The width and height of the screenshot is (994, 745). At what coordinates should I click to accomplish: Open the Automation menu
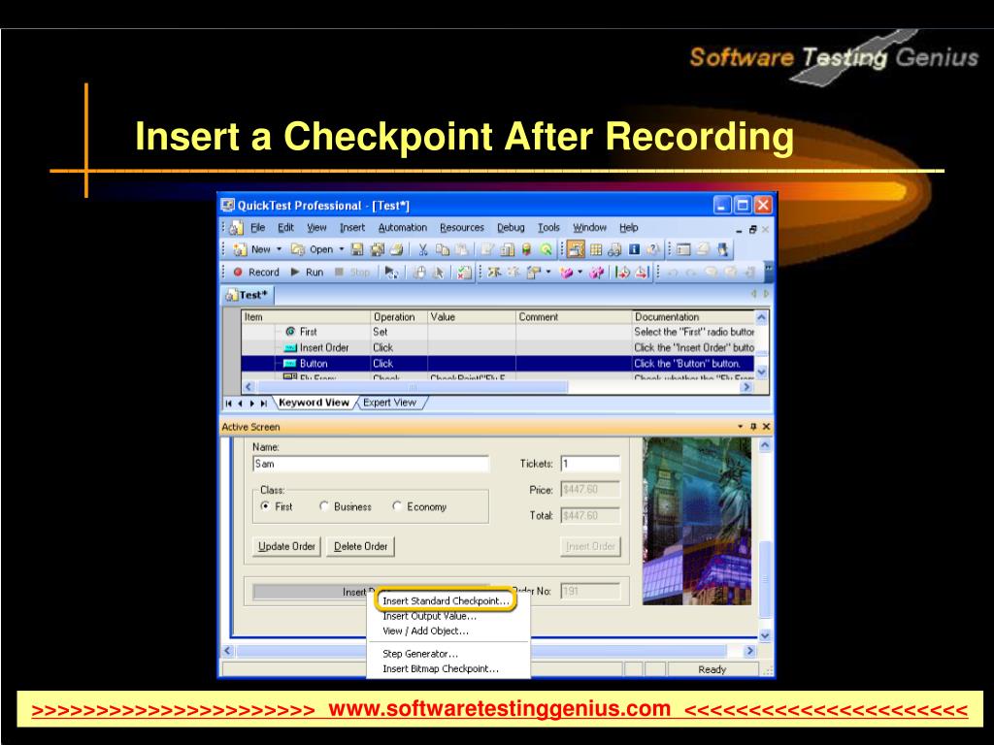point(403,227)
